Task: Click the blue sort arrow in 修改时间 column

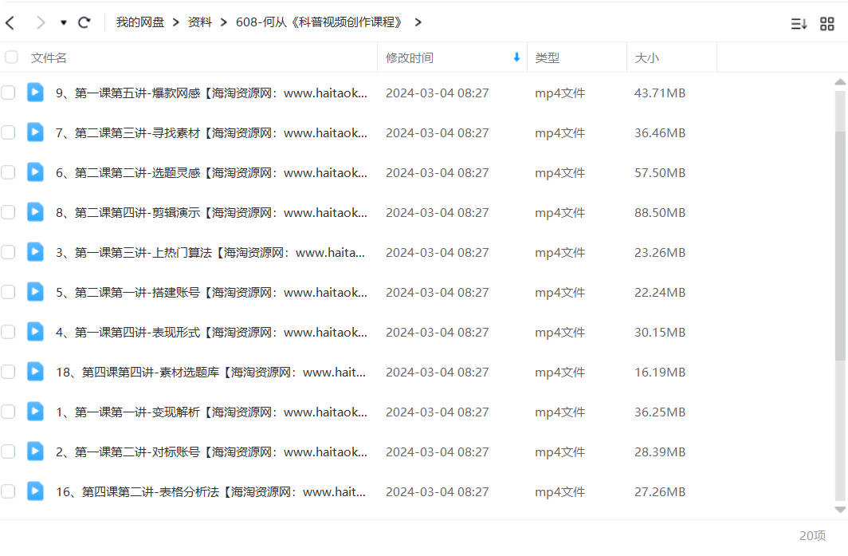Action: (x=516, y=57)
